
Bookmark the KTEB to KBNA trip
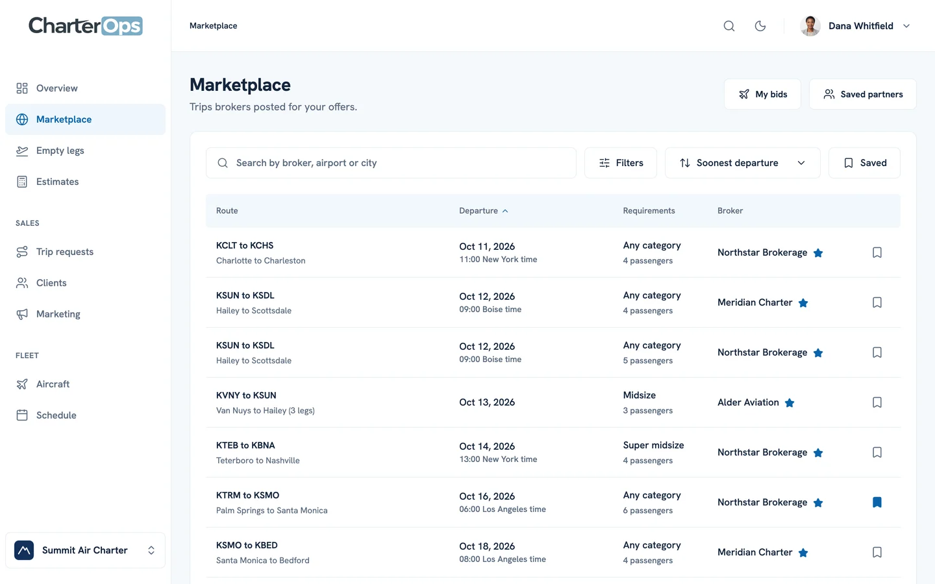point(877,452)
